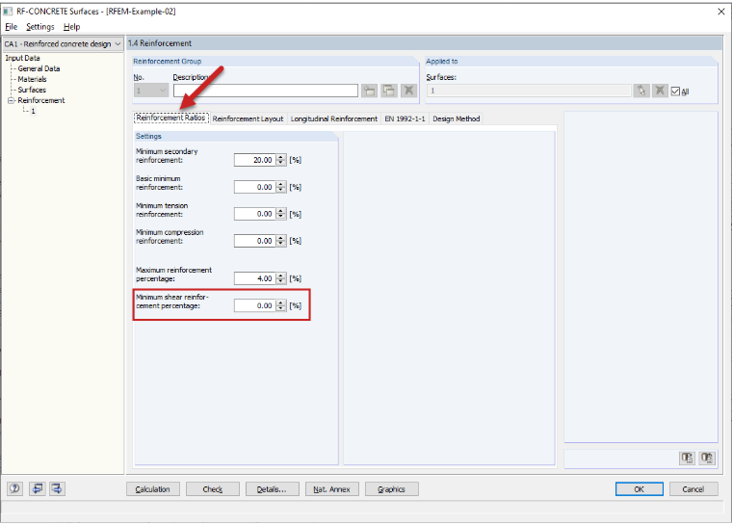The height and width of the screenshot is (525, 732).
Task: Click second units settings icon bottom right
Action: (x=707, y=458)
